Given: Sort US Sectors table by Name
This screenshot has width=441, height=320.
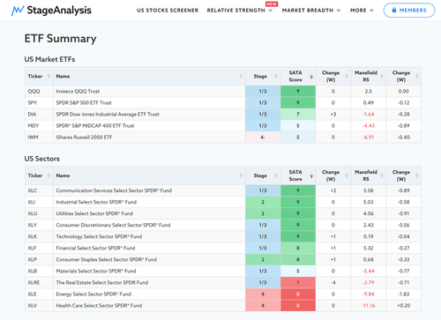Looking at the screenshot, I should pos(149,175).
